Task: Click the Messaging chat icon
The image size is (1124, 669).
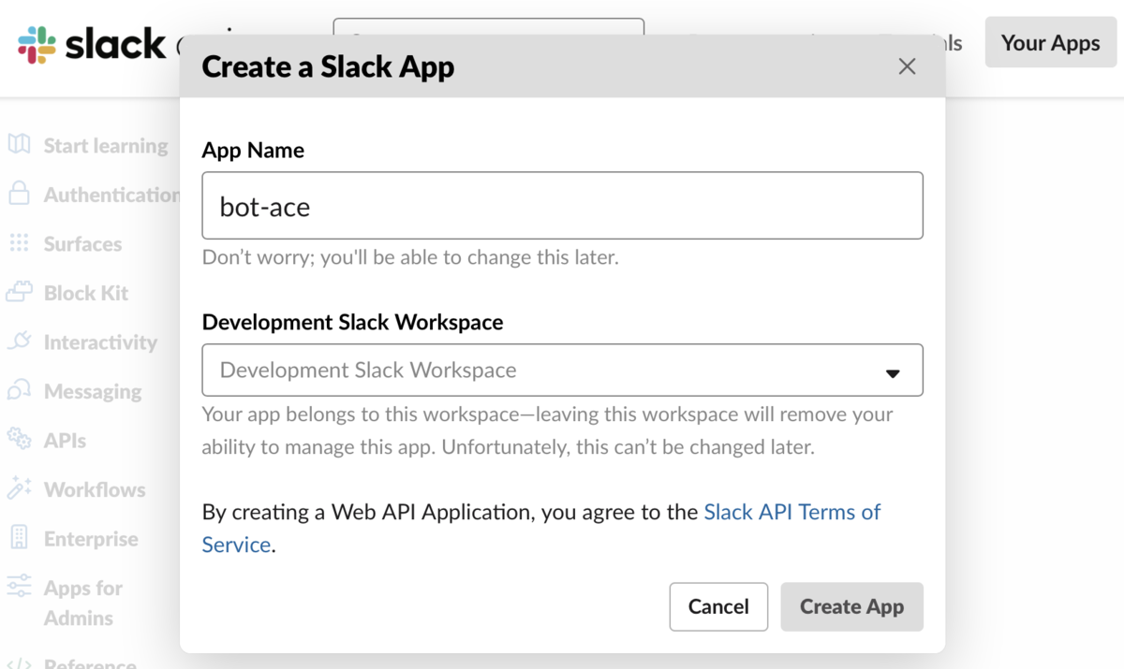Action: (x=19, y=391)
